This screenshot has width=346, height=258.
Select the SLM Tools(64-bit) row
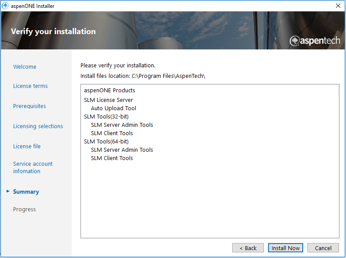point(106,141)
